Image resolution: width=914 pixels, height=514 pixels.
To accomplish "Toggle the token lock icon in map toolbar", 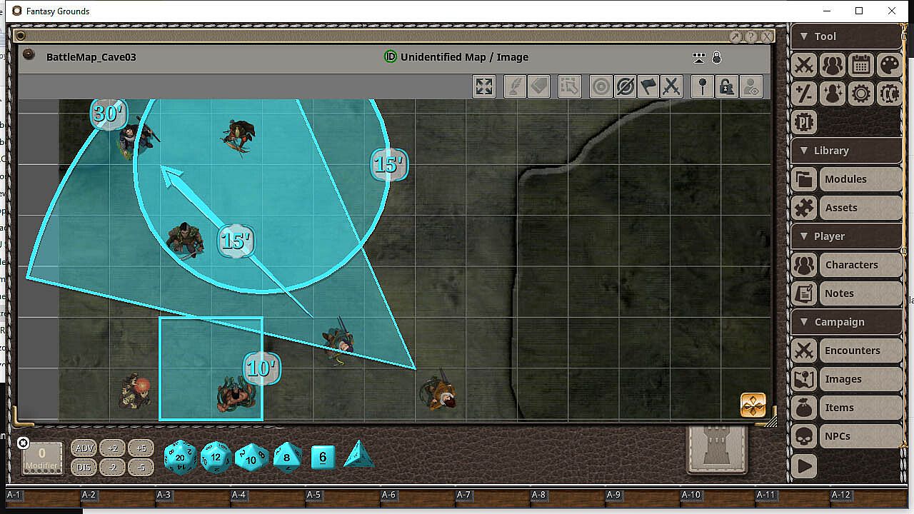I will coord(726,86).
